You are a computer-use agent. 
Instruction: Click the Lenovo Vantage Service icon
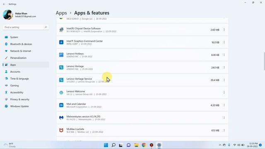(x=61, y=80)
